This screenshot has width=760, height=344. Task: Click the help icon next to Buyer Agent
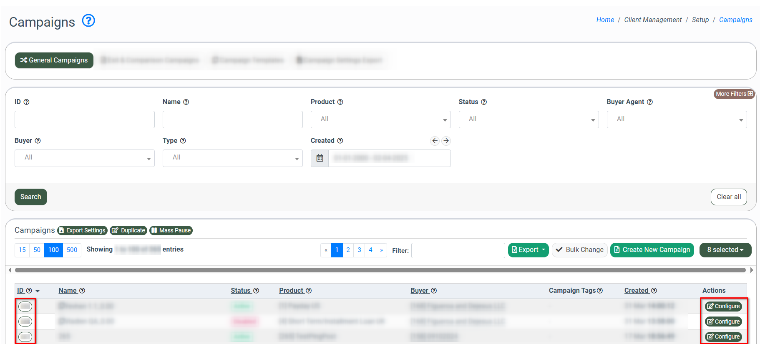pos(649,102)
